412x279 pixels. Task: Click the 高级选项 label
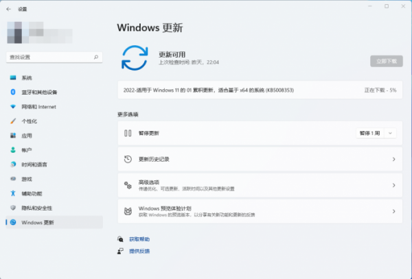[x=149, y=182]
